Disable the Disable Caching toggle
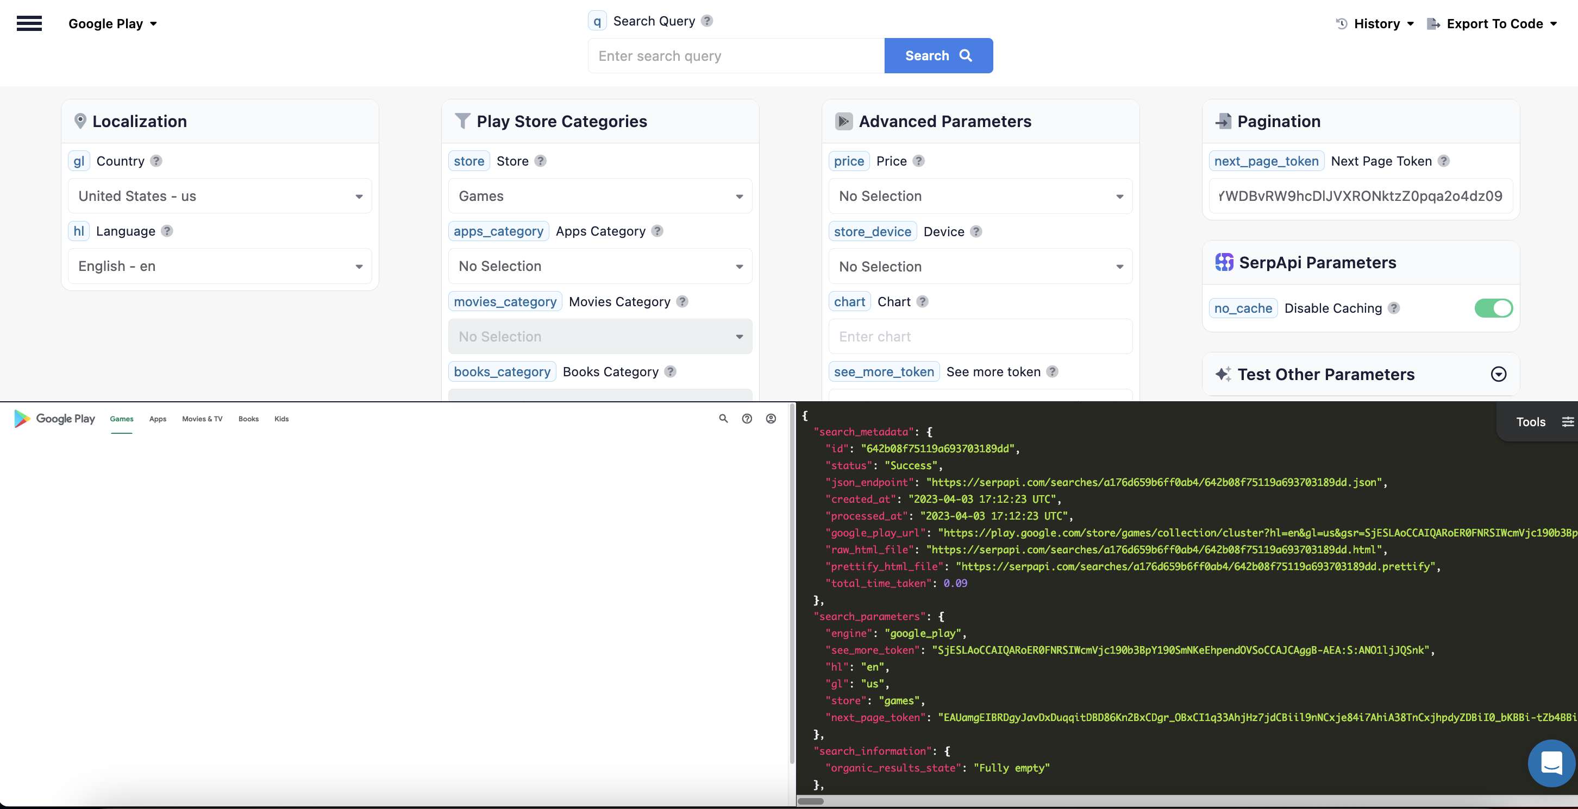 pos(1493,308)
